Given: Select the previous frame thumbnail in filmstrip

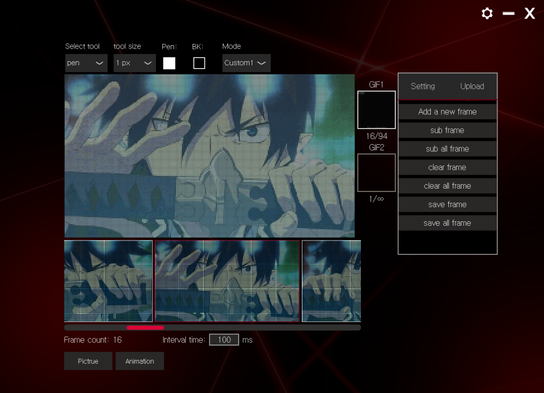Looking at the screenshot, I should (108, 281).
